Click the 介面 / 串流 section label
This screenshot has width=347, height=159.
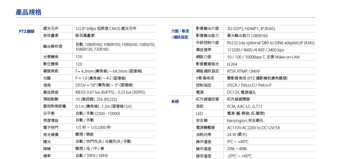pos(180,31)
